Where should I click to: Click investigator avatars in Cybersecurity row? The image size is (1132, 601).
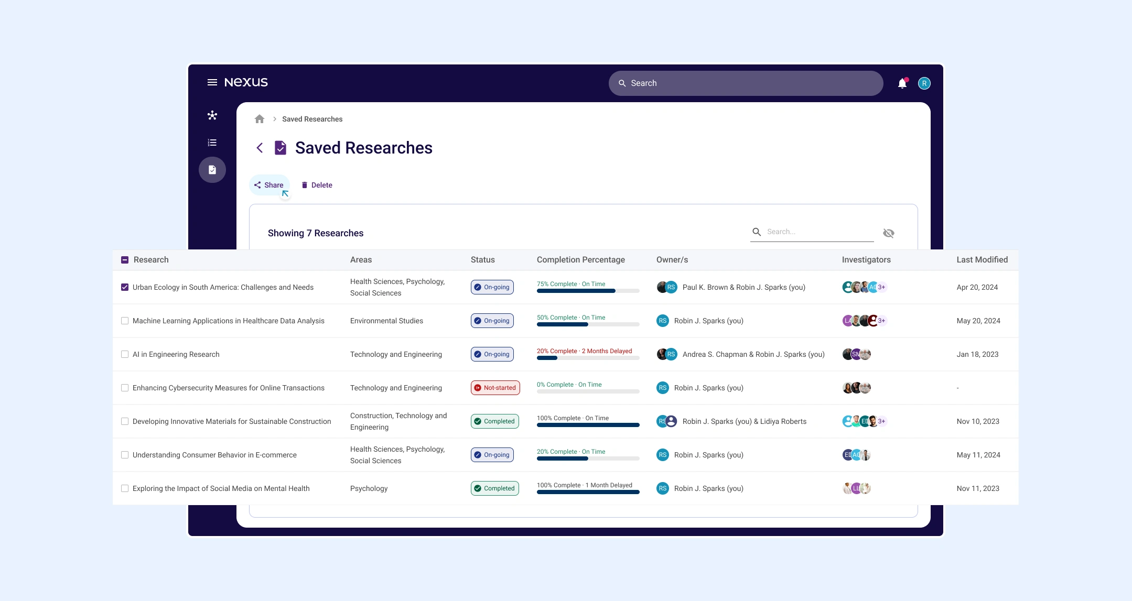coord(857,388)
